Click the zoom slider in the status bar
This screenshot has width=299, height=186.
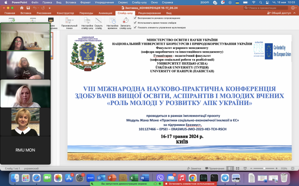(264, 168)
